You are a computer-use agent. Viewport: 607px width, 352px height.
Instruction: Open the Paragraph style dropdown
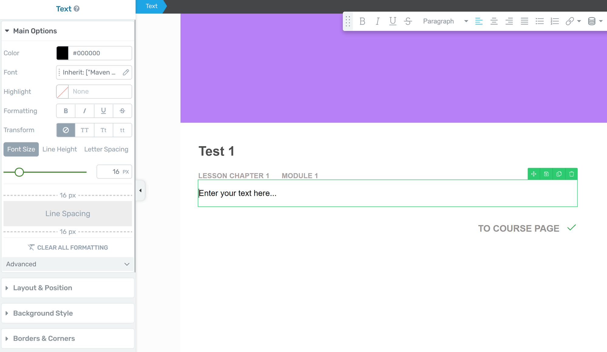(x=445, y=21)
